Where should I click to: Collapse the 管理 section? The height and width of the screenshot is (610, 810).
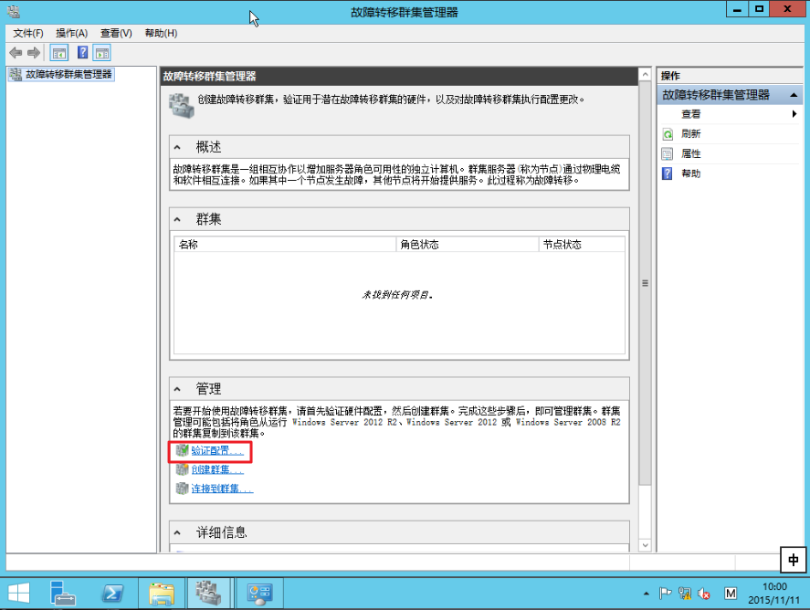point(177,389)
